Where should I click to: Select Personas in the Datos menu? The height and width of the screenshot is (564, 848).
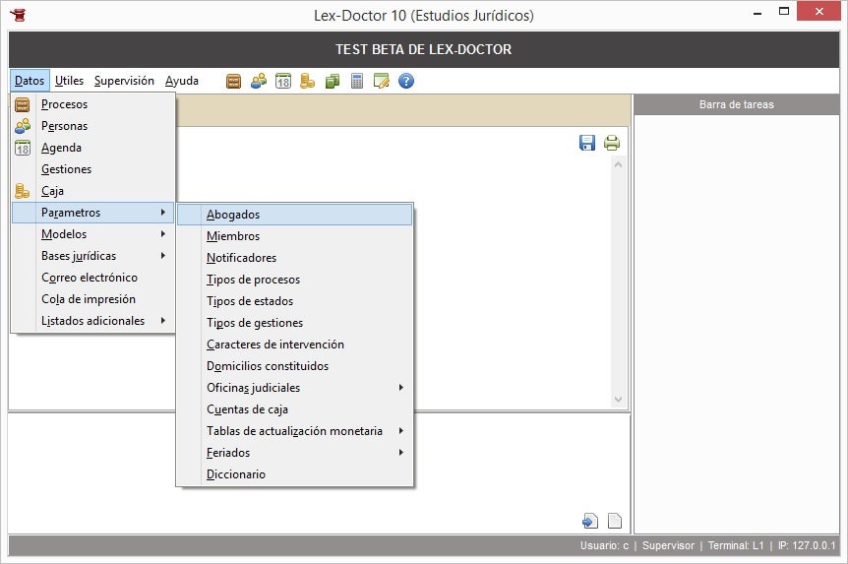(x=93, y=126)
